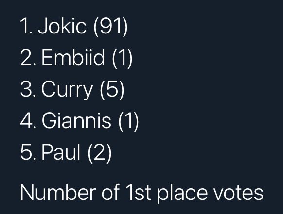Click the name Jokic
Screen dimensions: 283x214
[x=62, y=26]
